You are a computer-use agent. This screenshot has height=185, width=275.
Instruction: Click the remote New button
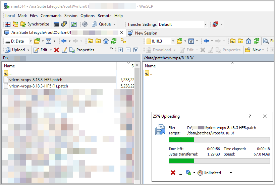pyautogui.click(x=253, y=50)
